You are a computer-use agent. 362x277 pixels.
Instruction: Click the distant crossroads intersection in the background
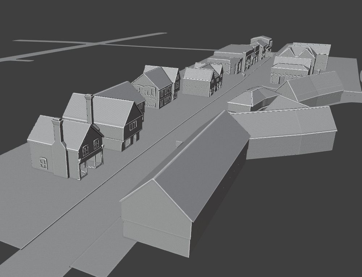96,43
